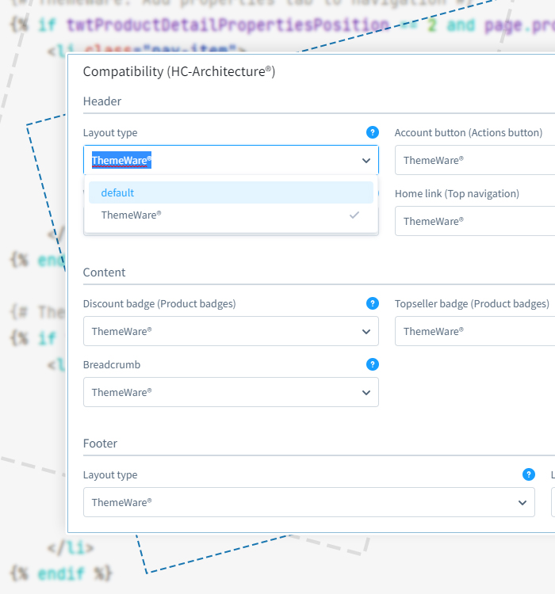Open help for Discount badge setting

pos(373,303)
